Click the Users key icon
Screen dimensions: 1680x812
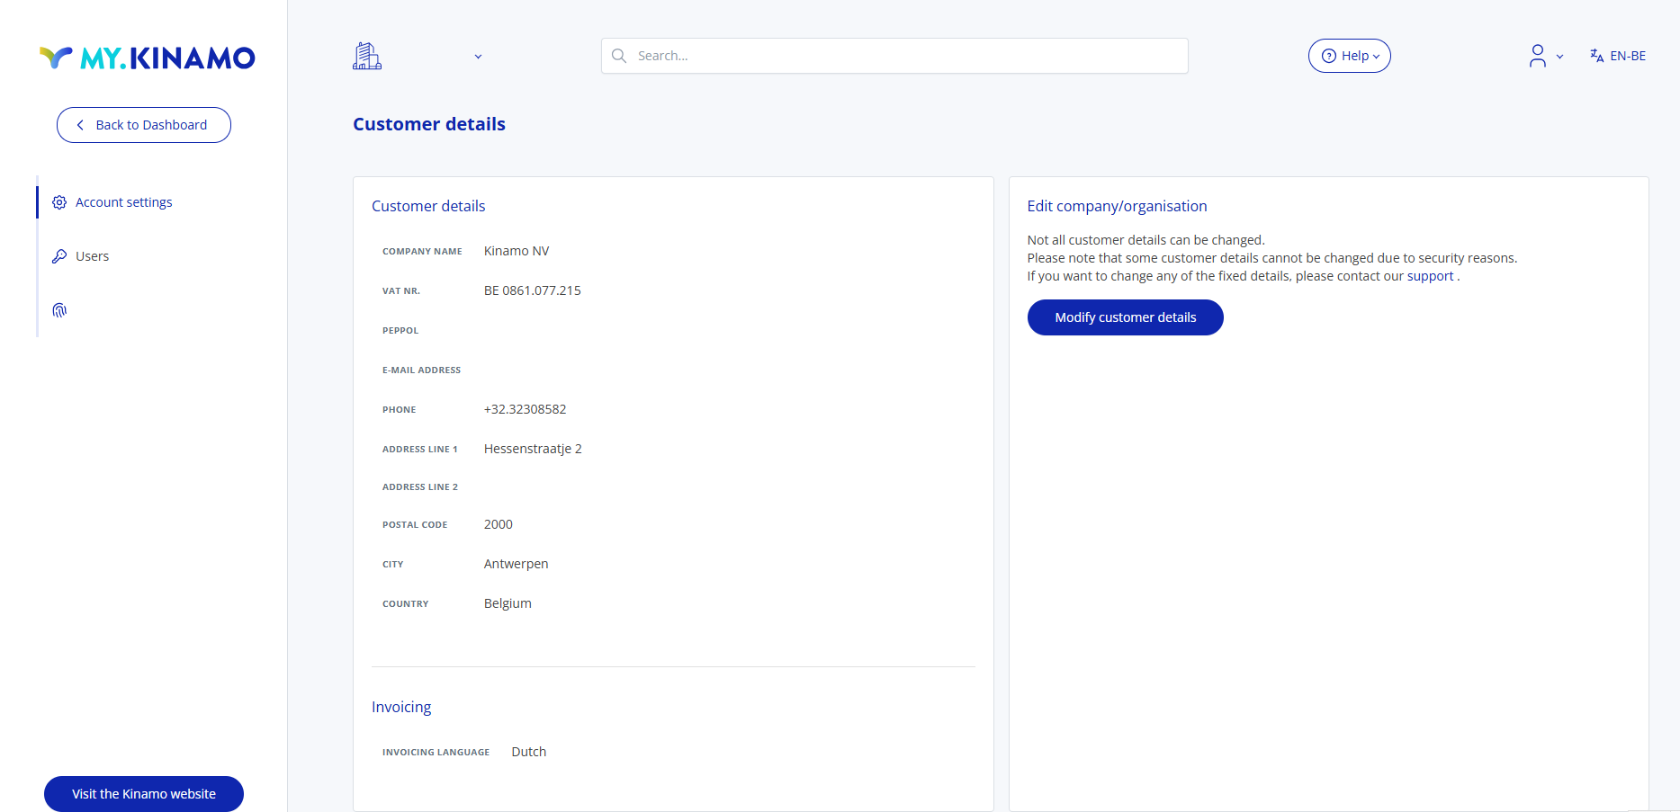pos(59,256)
